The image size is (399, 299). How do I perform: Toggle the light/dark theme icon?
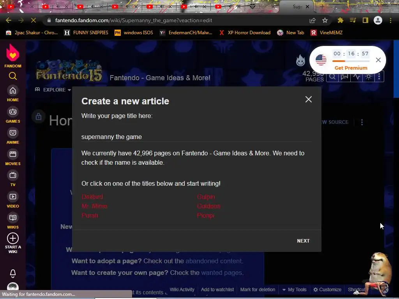(x=369, y=77)
